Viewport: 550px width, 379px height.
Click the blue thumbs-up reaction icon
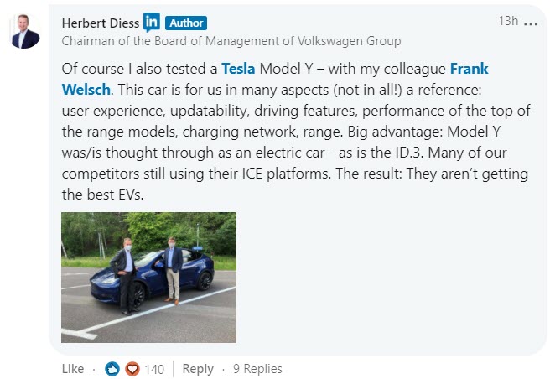point(112,369)
